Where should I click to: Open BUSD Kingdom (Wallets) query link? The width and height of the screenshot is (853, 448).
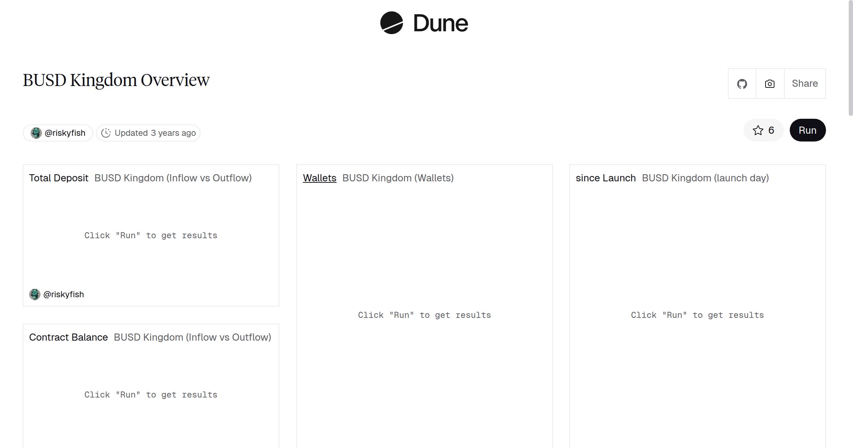(x=398, y=178)
